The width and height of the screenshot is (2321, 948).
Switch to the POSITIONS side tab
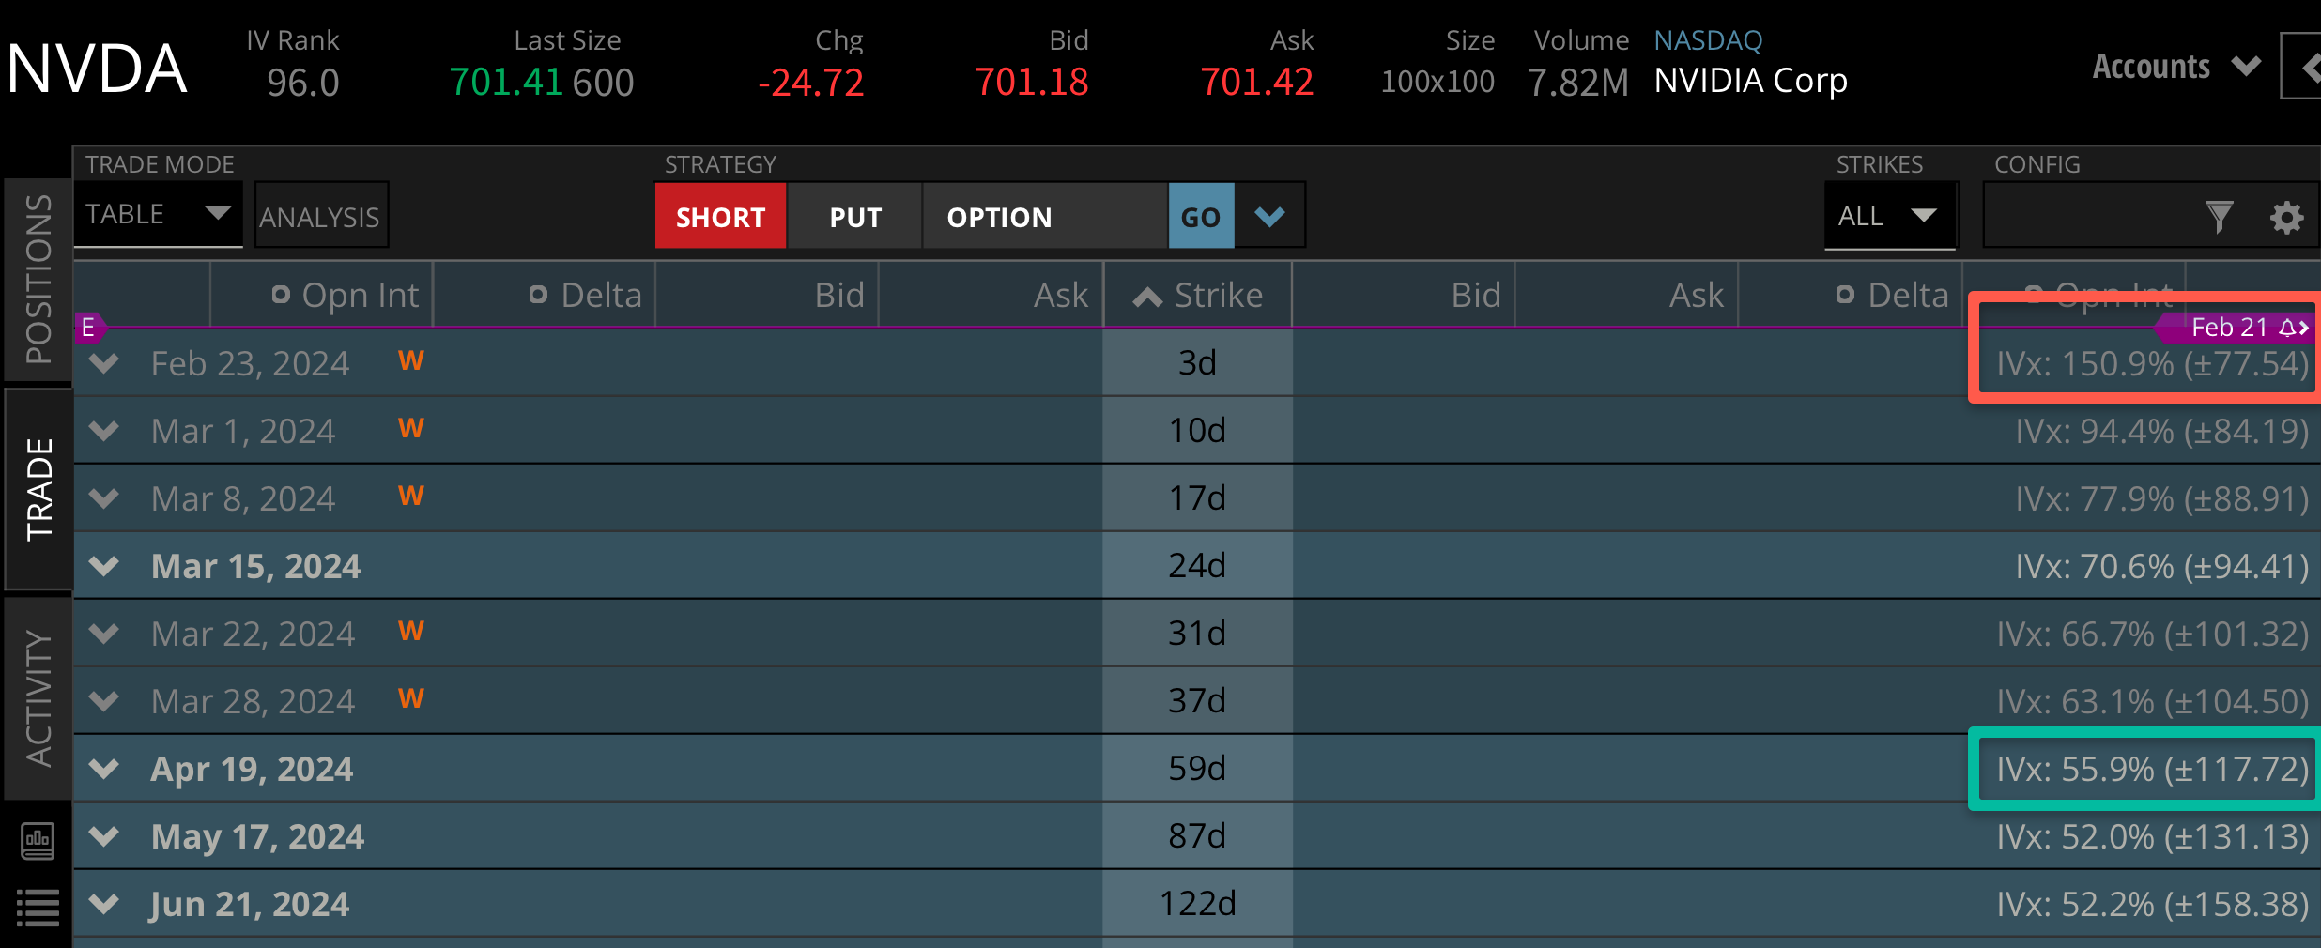pos(38,279)
